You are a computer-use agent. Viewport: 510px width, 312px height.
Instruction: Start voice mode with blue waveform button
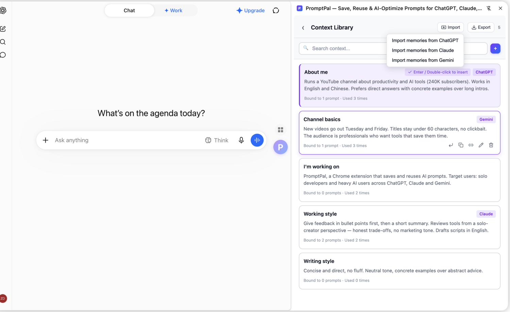(257, 140)
